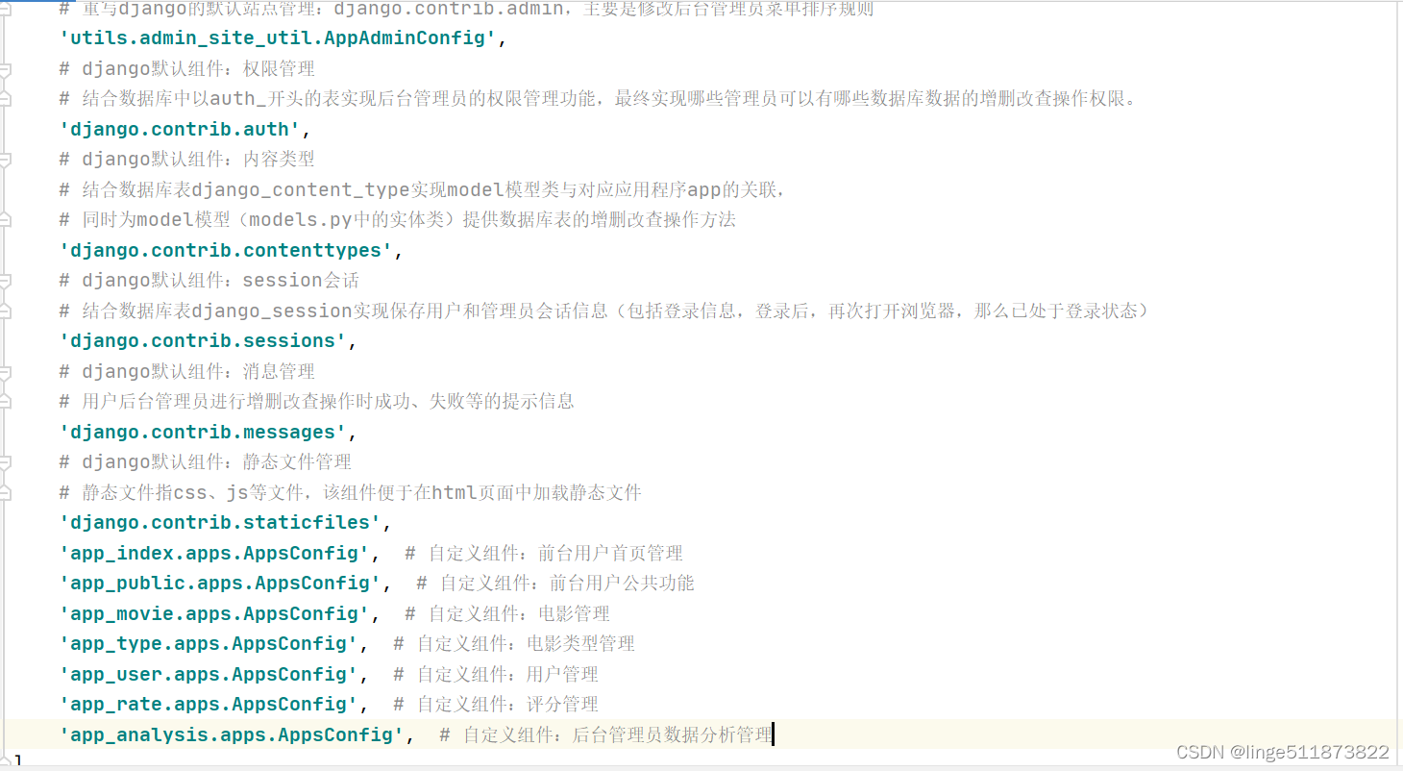Click the comment 'django默认组件:静态文件管理'
The image size is (1403, 771).
[206, 462]
